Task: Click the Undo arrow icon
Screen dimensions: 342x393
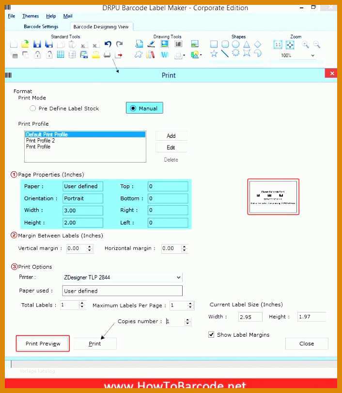Action: point(108,44)
